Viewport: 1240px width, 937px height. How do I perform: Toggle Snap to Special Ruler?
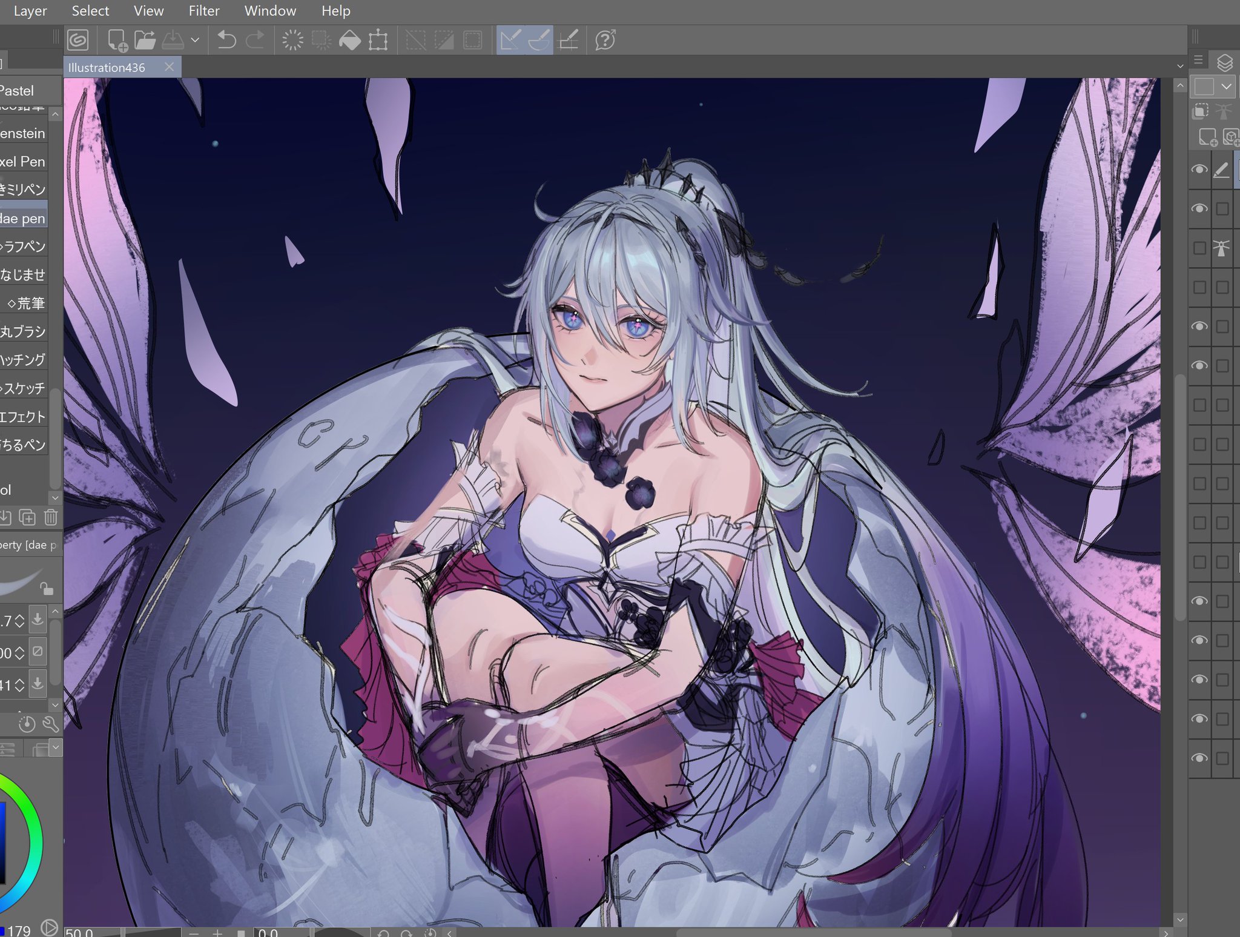click(539, 41)
